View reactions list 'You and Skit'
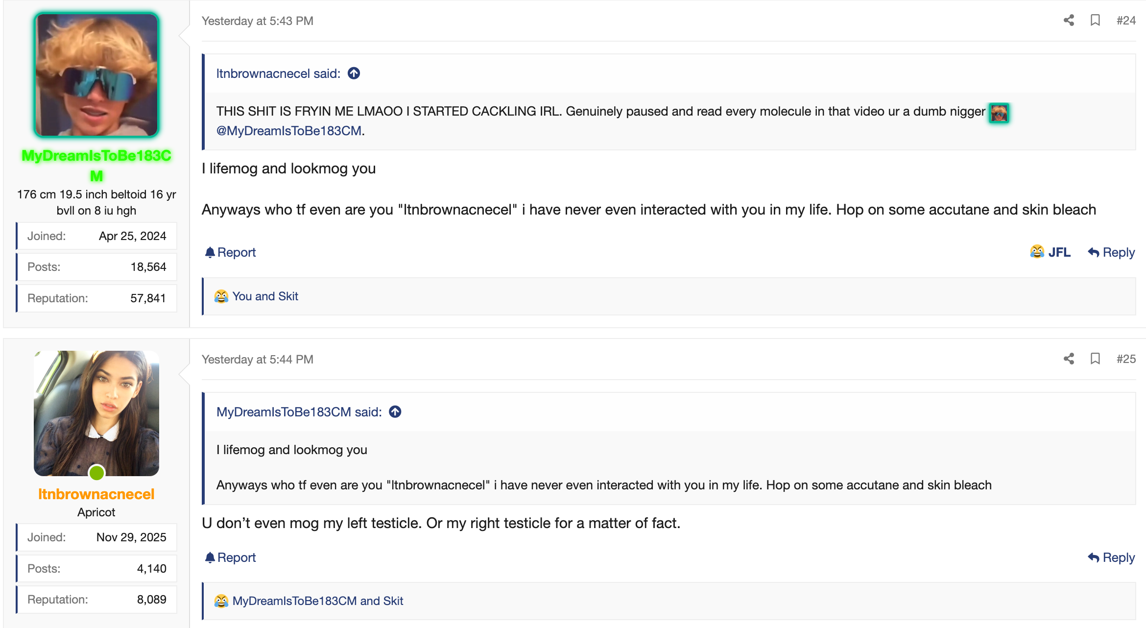Viewport: 1146px width, 628px height. click(265, 296)
